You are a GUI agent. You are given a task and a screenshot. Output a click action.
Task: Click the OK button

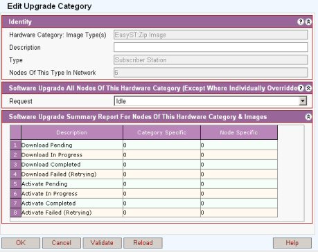tap(21, 243)
